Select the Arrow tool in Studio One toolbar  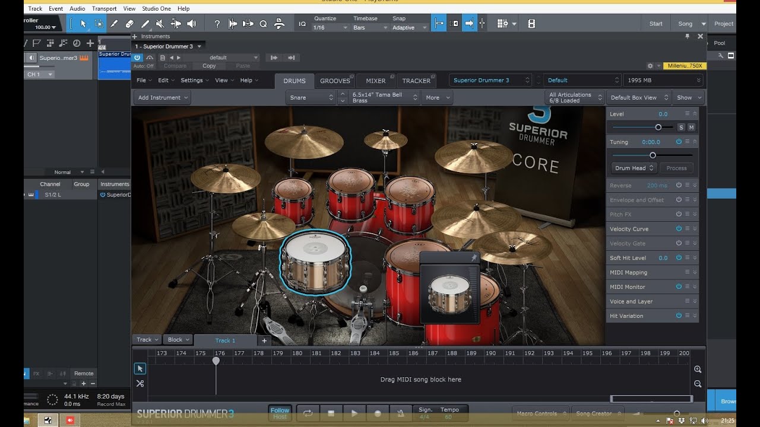[x=83, y=24]
